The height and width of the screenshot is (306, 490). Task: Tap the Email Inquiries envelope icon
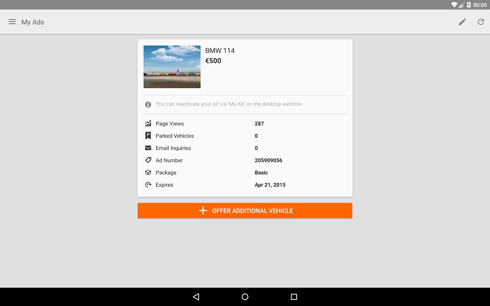(148, 148)
